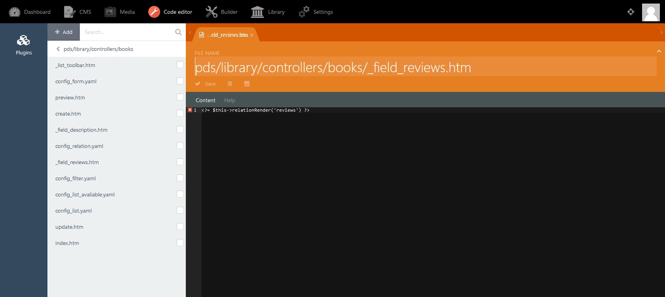Collapse the file name header panel
The height and width of the screenshot is (297, 665).
[659, 51]
